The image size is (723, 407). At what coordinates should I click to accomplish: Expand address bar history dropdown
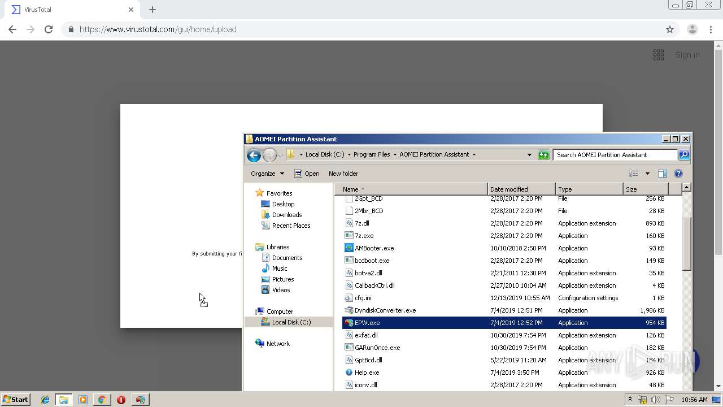coord(529,155)
